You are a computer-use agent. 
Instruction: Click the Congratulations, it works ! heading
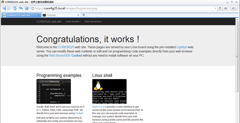tap(88, 39)
